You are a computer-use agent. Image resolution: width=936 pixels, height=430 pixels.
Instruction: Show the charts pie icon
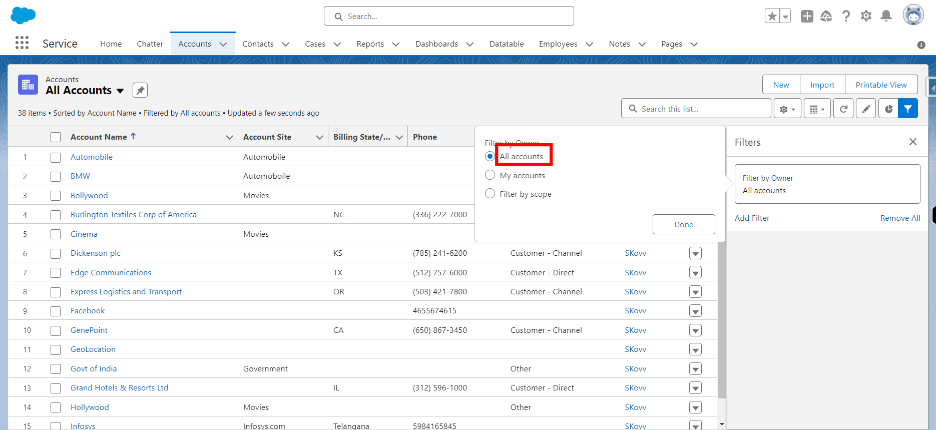pos(888,109)
